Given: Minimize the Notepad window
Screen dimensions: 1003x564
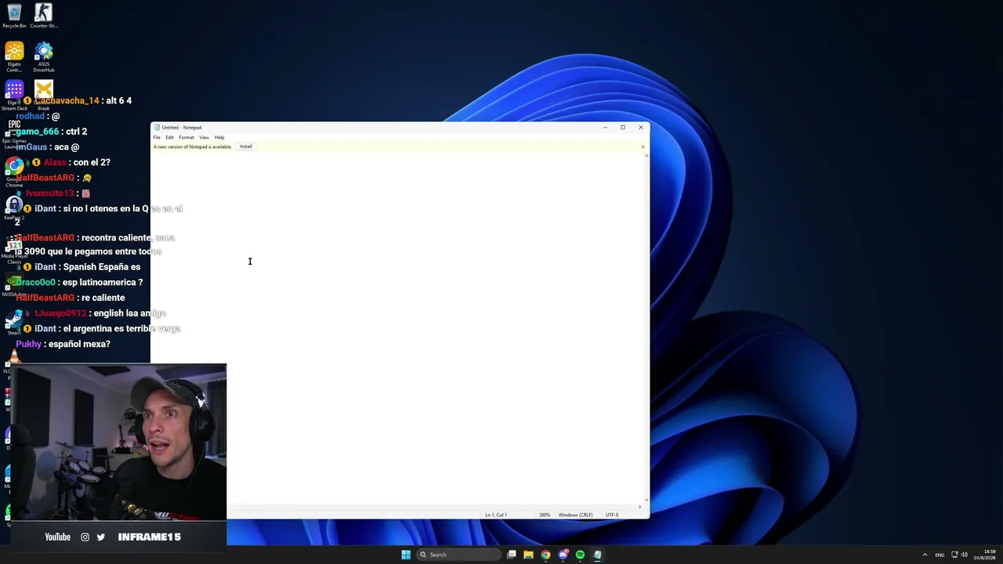Looking at the screenshot, I should (x=605, y=127).
